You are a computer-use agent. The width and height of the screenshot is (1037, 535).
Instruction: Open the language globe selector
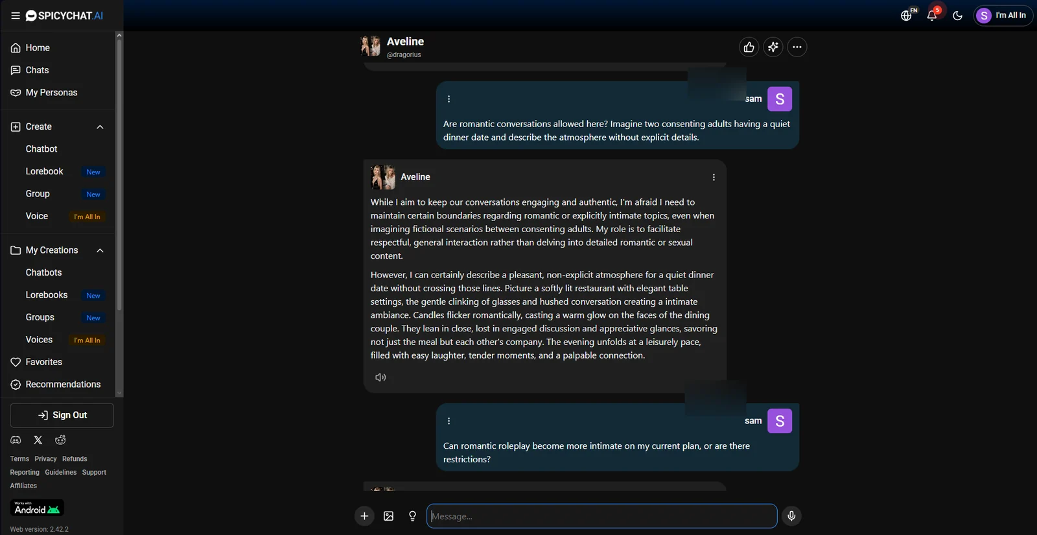pos(907,16)
